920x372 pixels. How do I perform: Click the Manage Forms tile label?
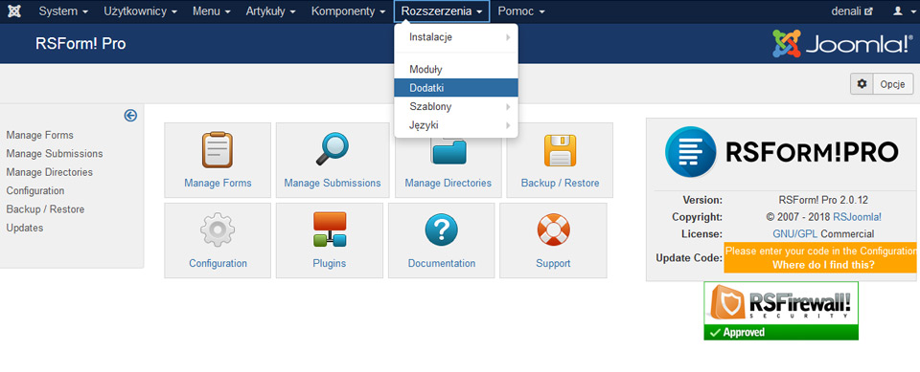pyautogui.click(x=218, y=183)
